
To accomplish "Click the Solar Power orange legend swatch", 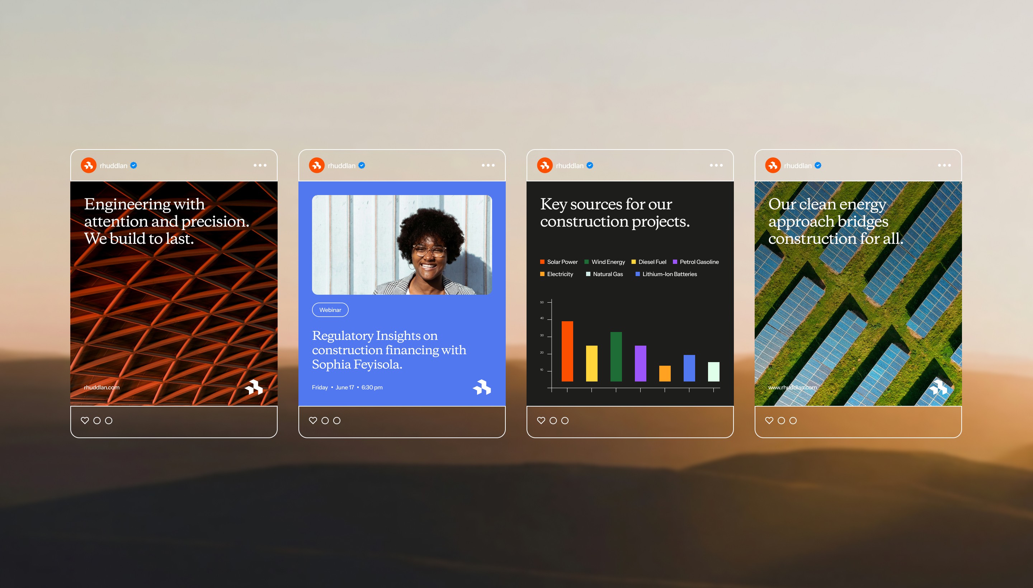I will point(542,262).
